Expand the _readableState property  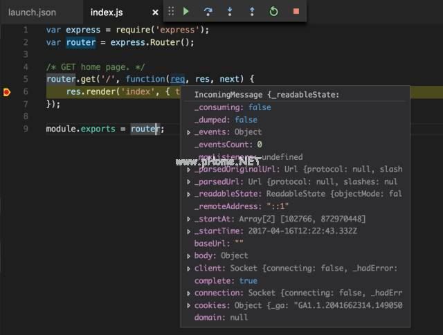click(189, 194)
